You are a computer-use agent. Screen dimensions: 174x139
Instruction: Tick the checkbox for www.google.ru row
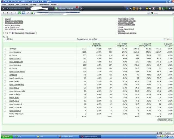point(5,59)
